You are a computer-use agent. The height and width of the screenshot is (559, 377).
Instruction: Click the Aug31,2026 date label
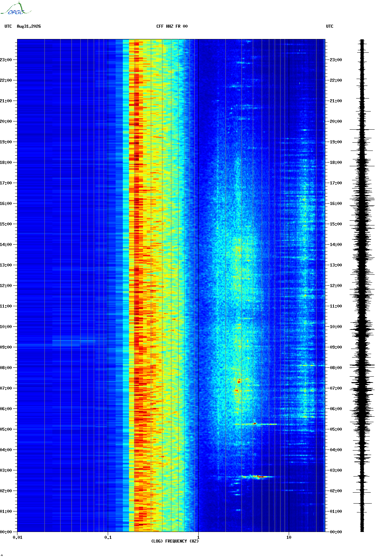29,26
